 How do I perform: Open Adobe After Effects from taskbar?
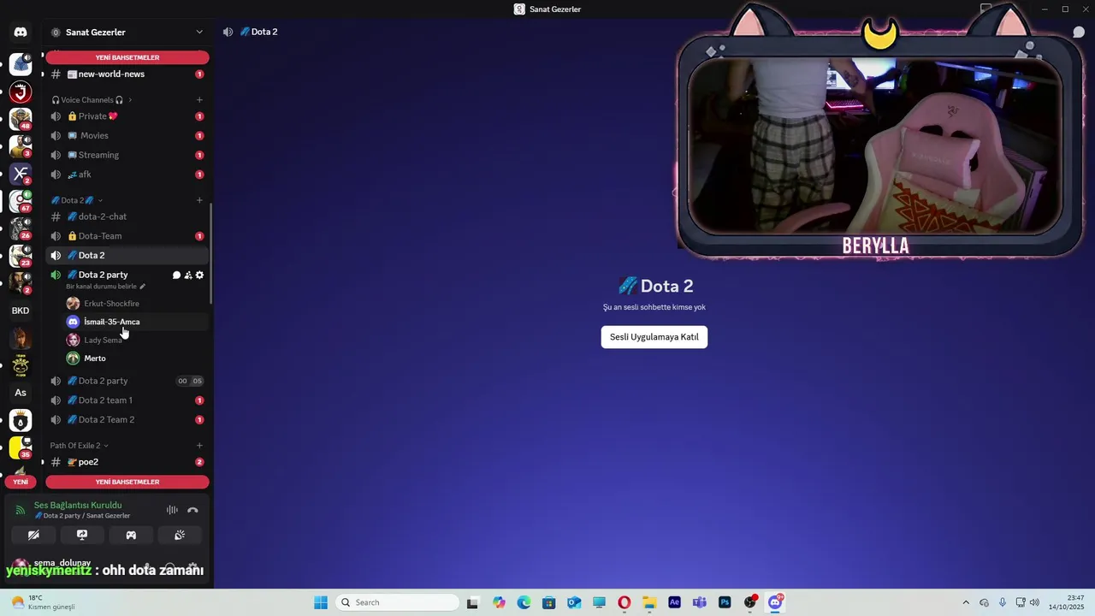(x=674, y=602)
